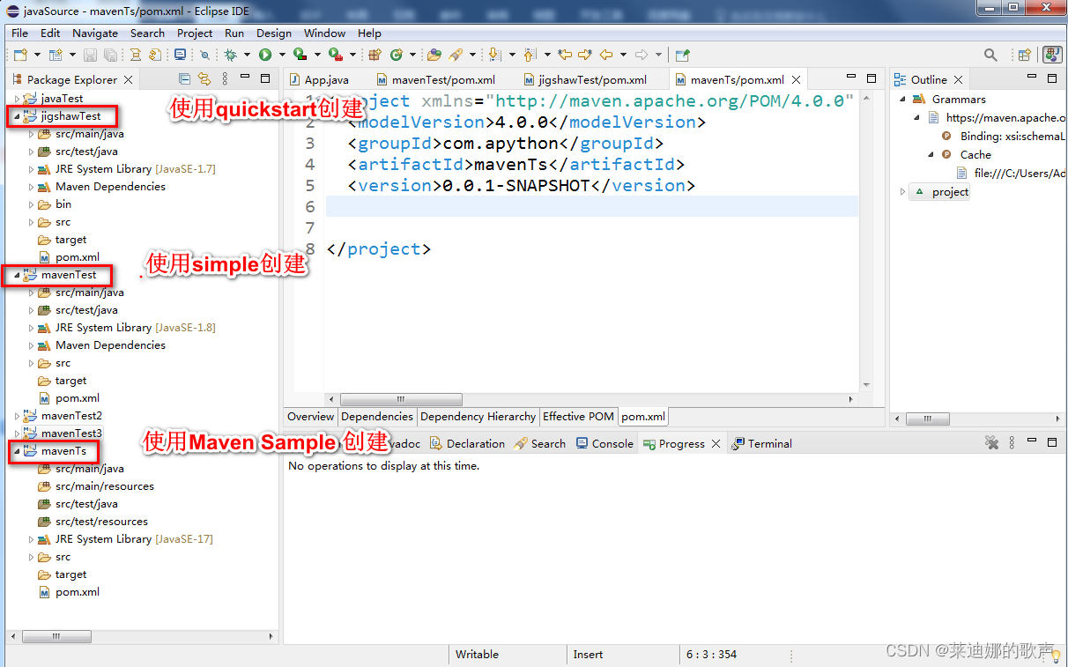The width and height of the screenshot is (1068, 667).
Task: Click the Back navigation arrow icon
Action: pos(606,55)
